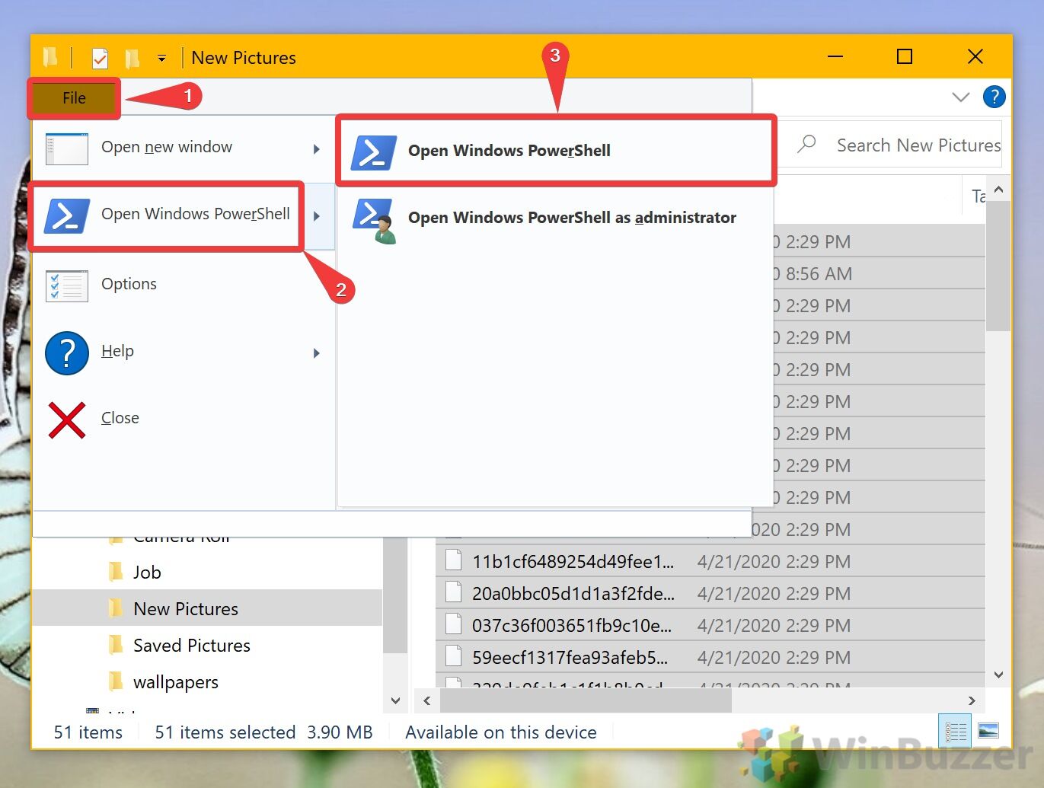The height and width of the screenshot is (788, 1044).
Task: Click the Properties quick access icon
Action: point(100,58)
